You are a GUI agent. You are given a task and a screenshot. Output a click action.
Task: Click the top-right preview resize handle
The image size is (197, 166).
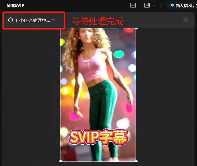click(x=136, y=29)
